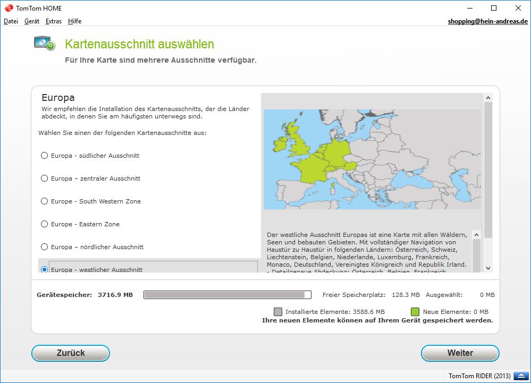Open the Extras menu
531x383 pixels.
coord(54,21)
